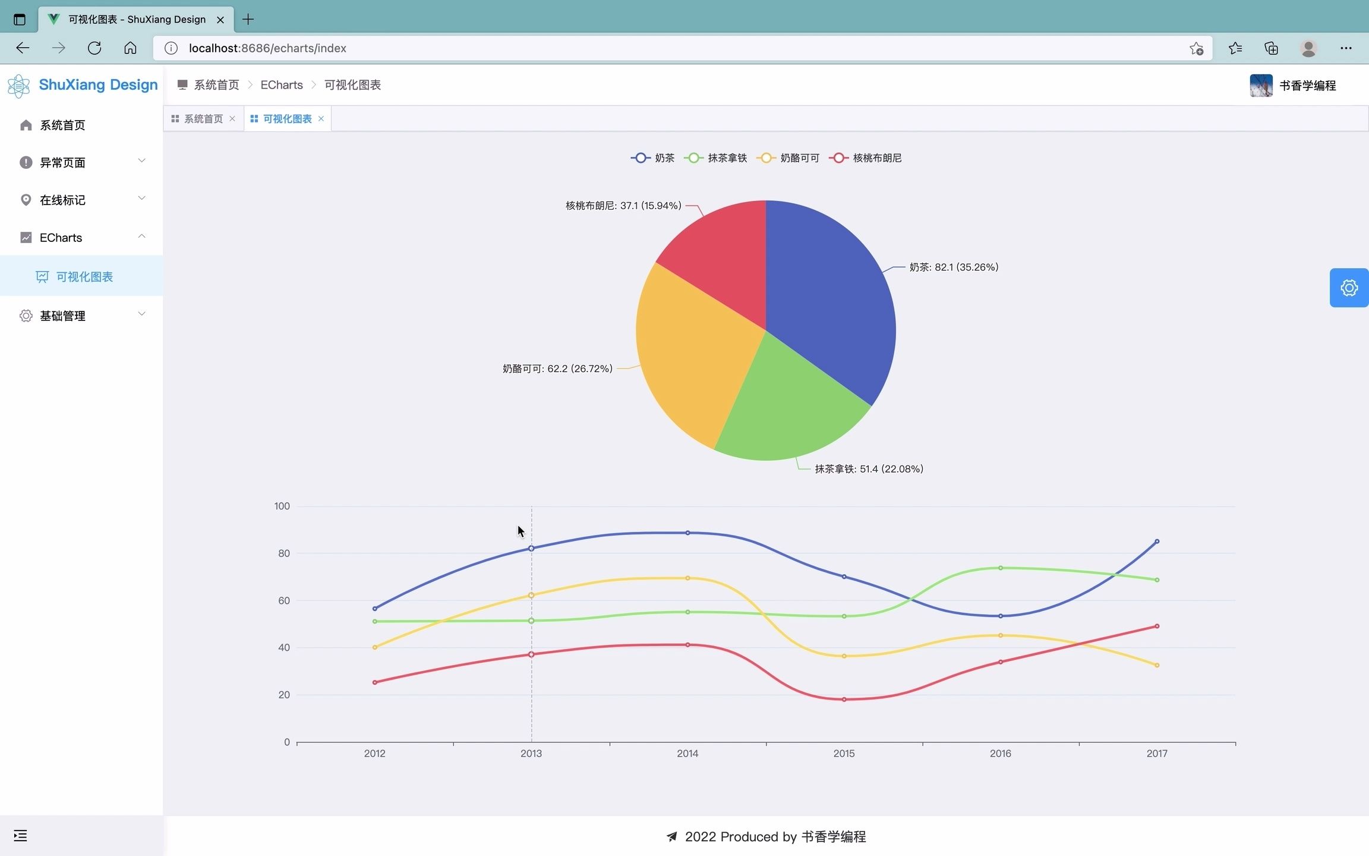This screenshot has height=856, width=1369.
Task: Expand the 异常页面 sidebar menu
Action: click(81, 162)
